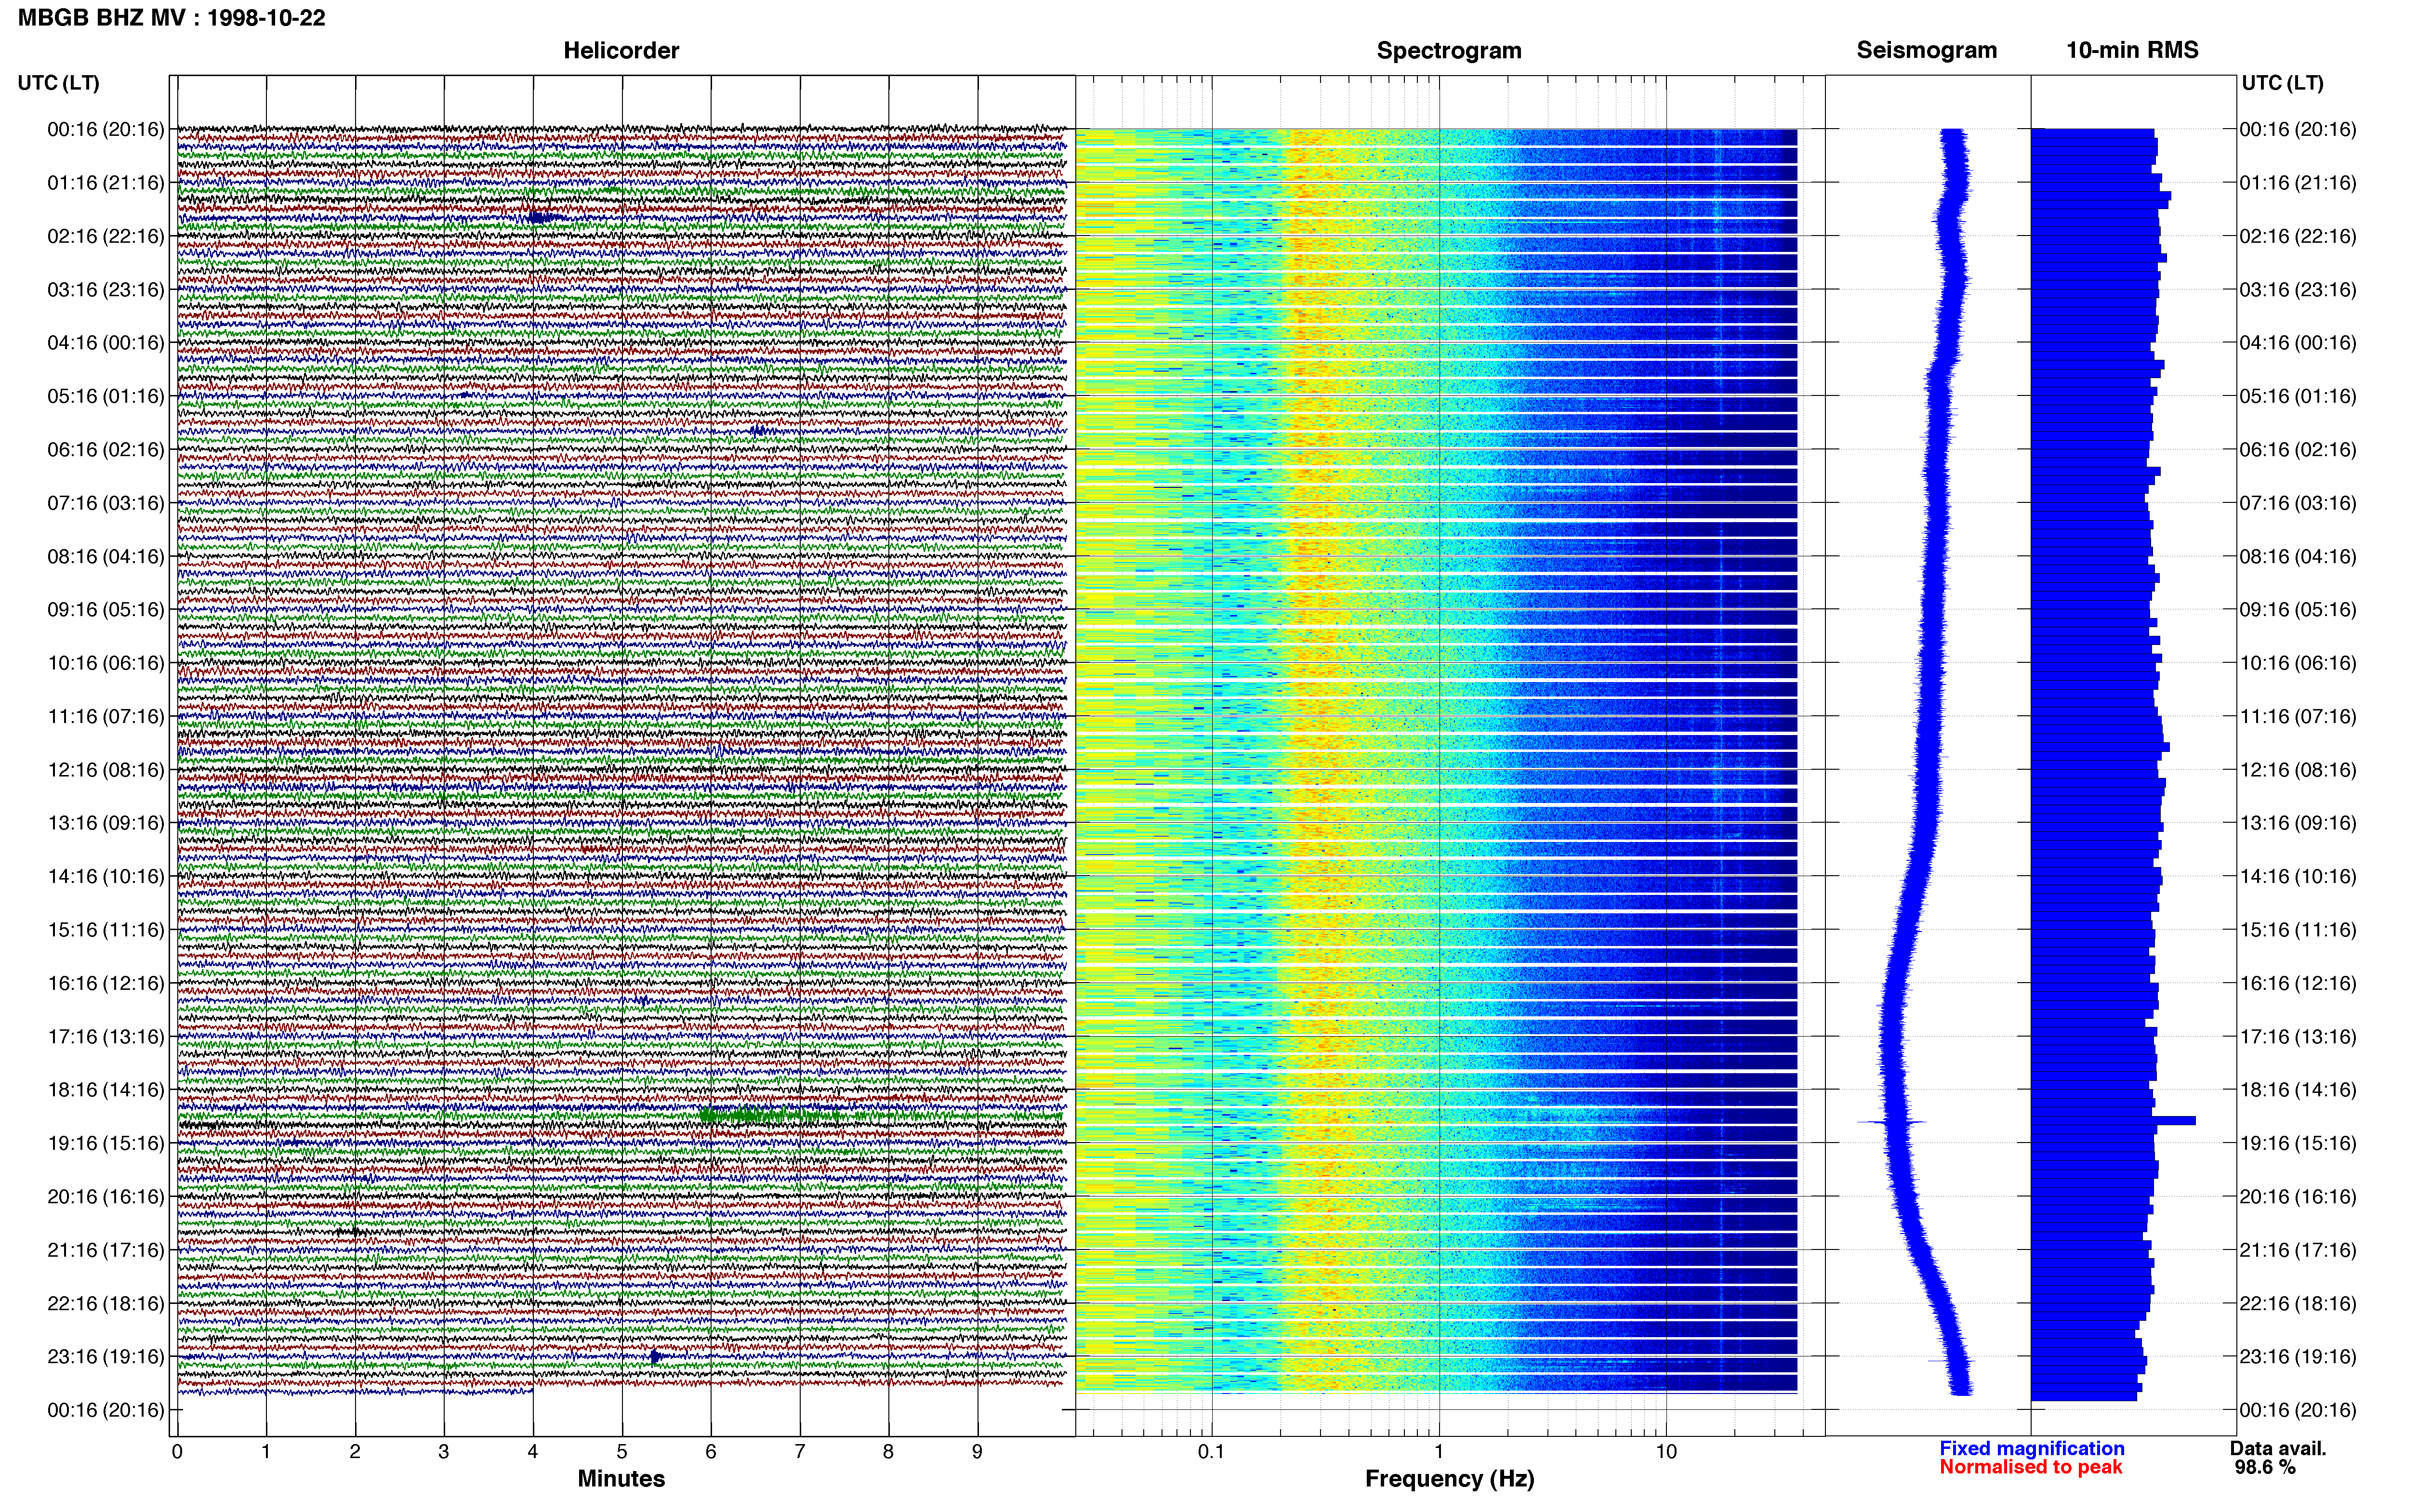The width and height of the screenshot is (2418, 1512).
Task: Select the Spectrogram panel heading
Action: click(x=1449, y=51)
